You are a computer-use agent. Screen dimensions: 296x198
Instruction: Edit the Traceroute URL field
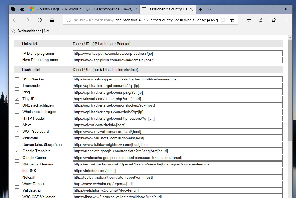click(x=178, y=86)
